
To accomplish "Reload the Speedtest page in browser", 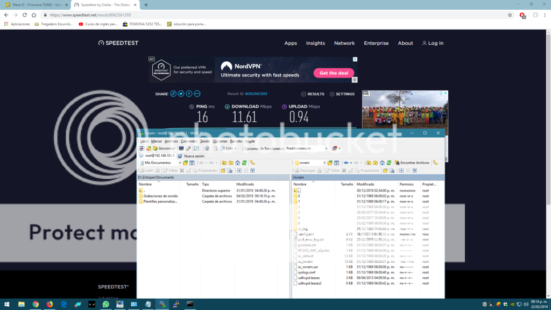I will pyautogui.click(x=24, y=15).
